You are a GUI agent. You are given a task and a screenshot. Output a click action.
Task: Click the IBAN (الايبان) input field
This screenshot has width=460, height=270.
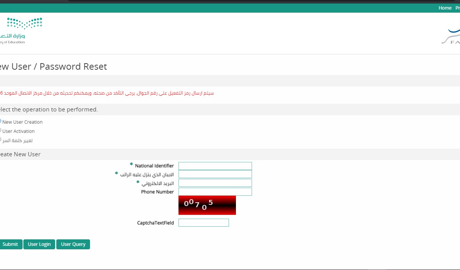coord(215,174)
